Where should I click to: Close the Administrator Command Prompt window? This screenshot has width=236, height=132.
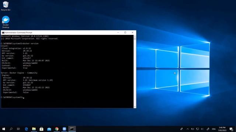pyautogui.click(x=132, y=33)
